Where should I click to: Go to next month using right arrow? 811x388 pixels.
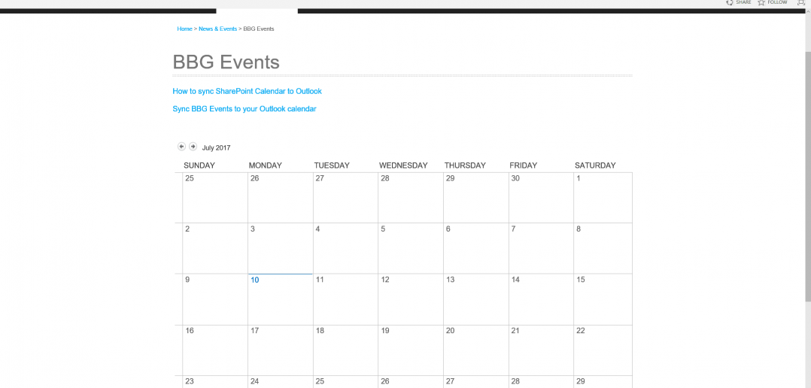pyautogui.click(x=193, y=147)
